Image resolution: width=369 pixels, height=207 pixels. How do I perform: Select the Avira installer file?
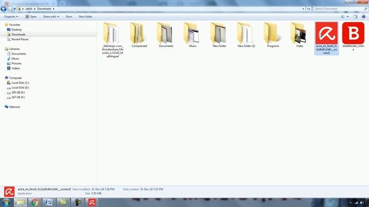click(x=326, y=39)
